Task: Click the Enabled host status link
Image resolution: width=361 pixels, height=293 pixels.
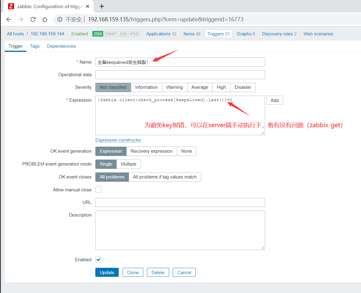Action: click(79, 34)
